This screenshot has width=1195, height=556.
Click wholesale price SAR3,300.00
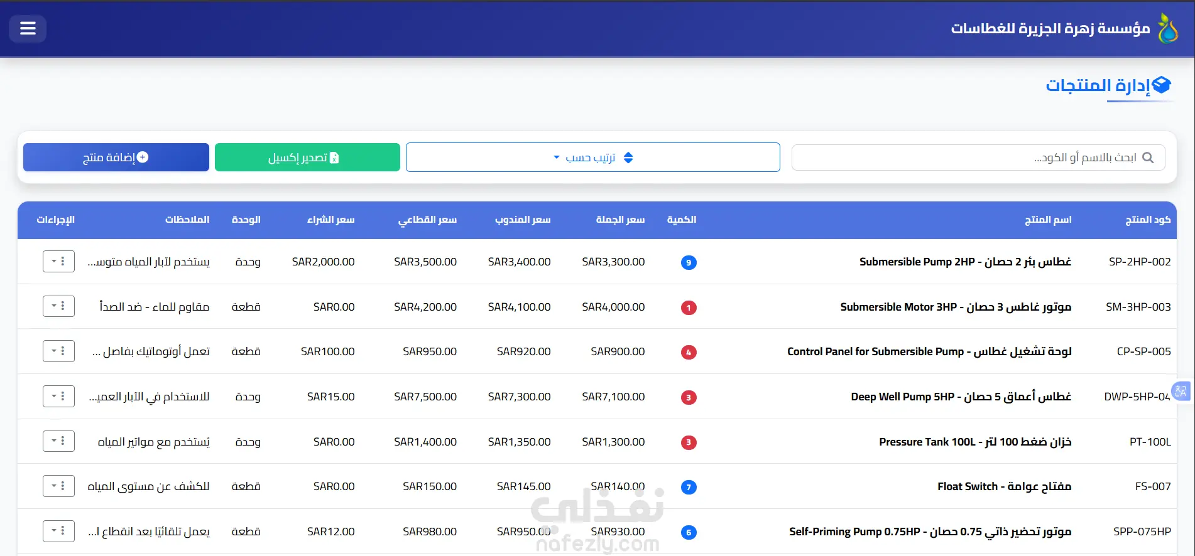[x=613, y=262]
